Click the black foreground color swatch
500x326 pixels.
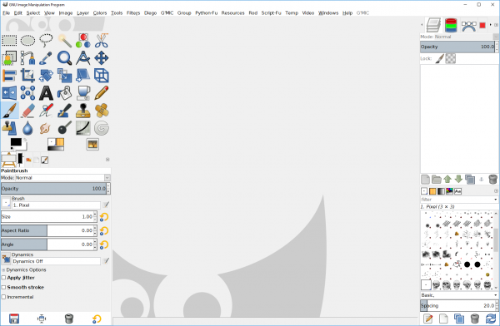click(16, 142)
